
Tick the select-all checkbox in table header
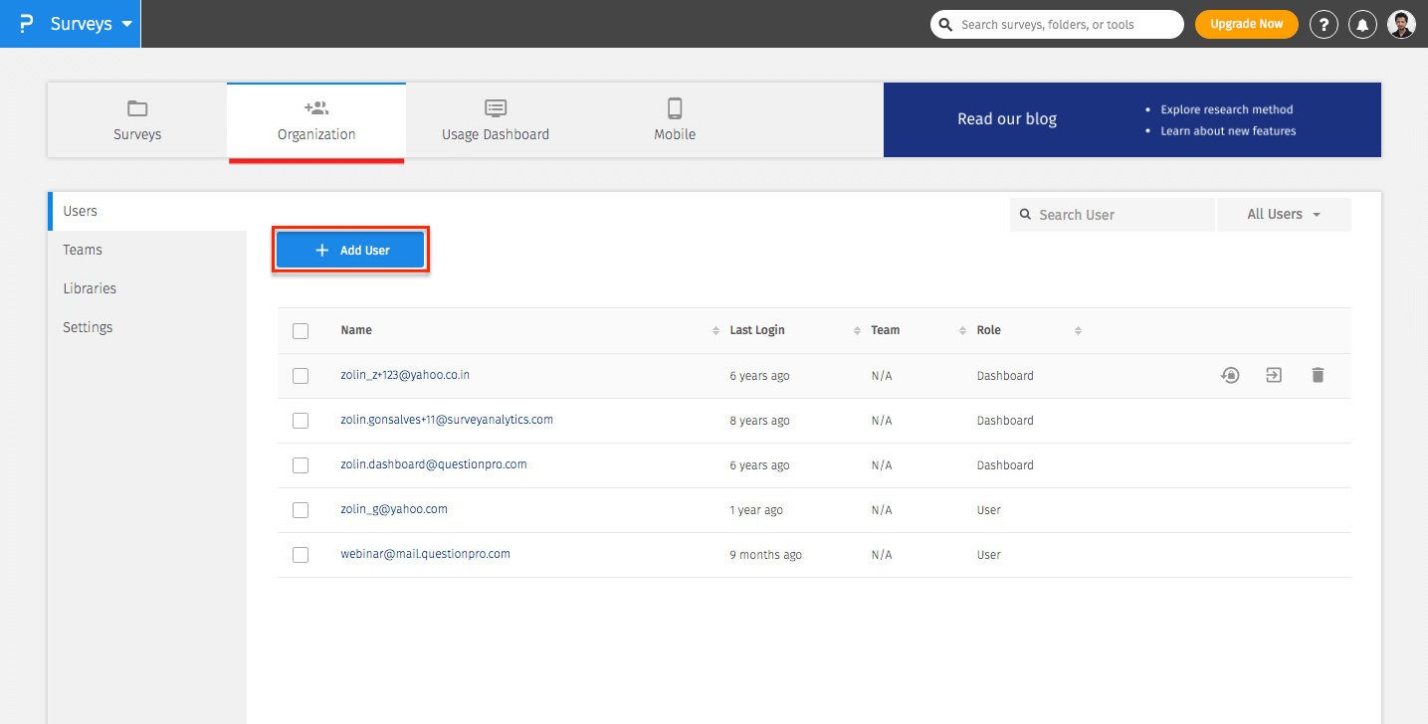[301, 331]
